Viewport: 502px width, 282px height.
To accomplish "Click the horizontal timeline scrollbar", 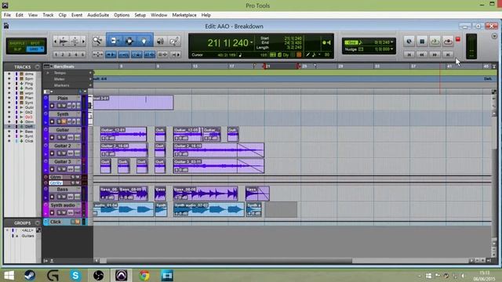I will (229, 261).
